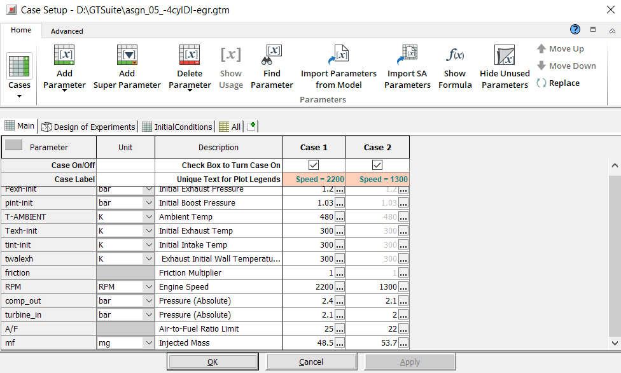Viewport: 621px width, 373px height.
Task: Click gray swatch in Parameter header
Action: (13, 144)
